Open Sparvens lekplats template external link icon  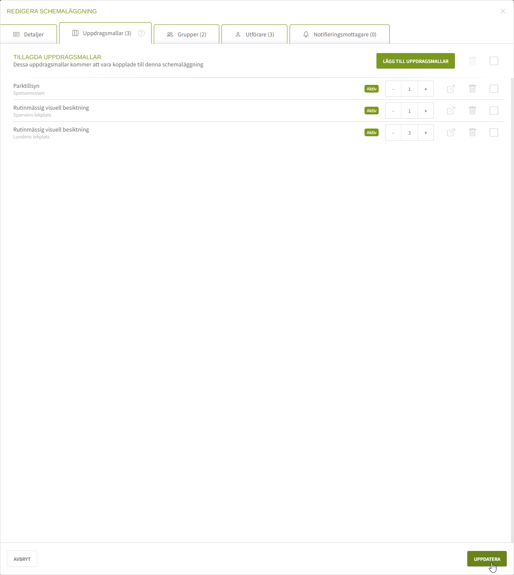(451, 111)
